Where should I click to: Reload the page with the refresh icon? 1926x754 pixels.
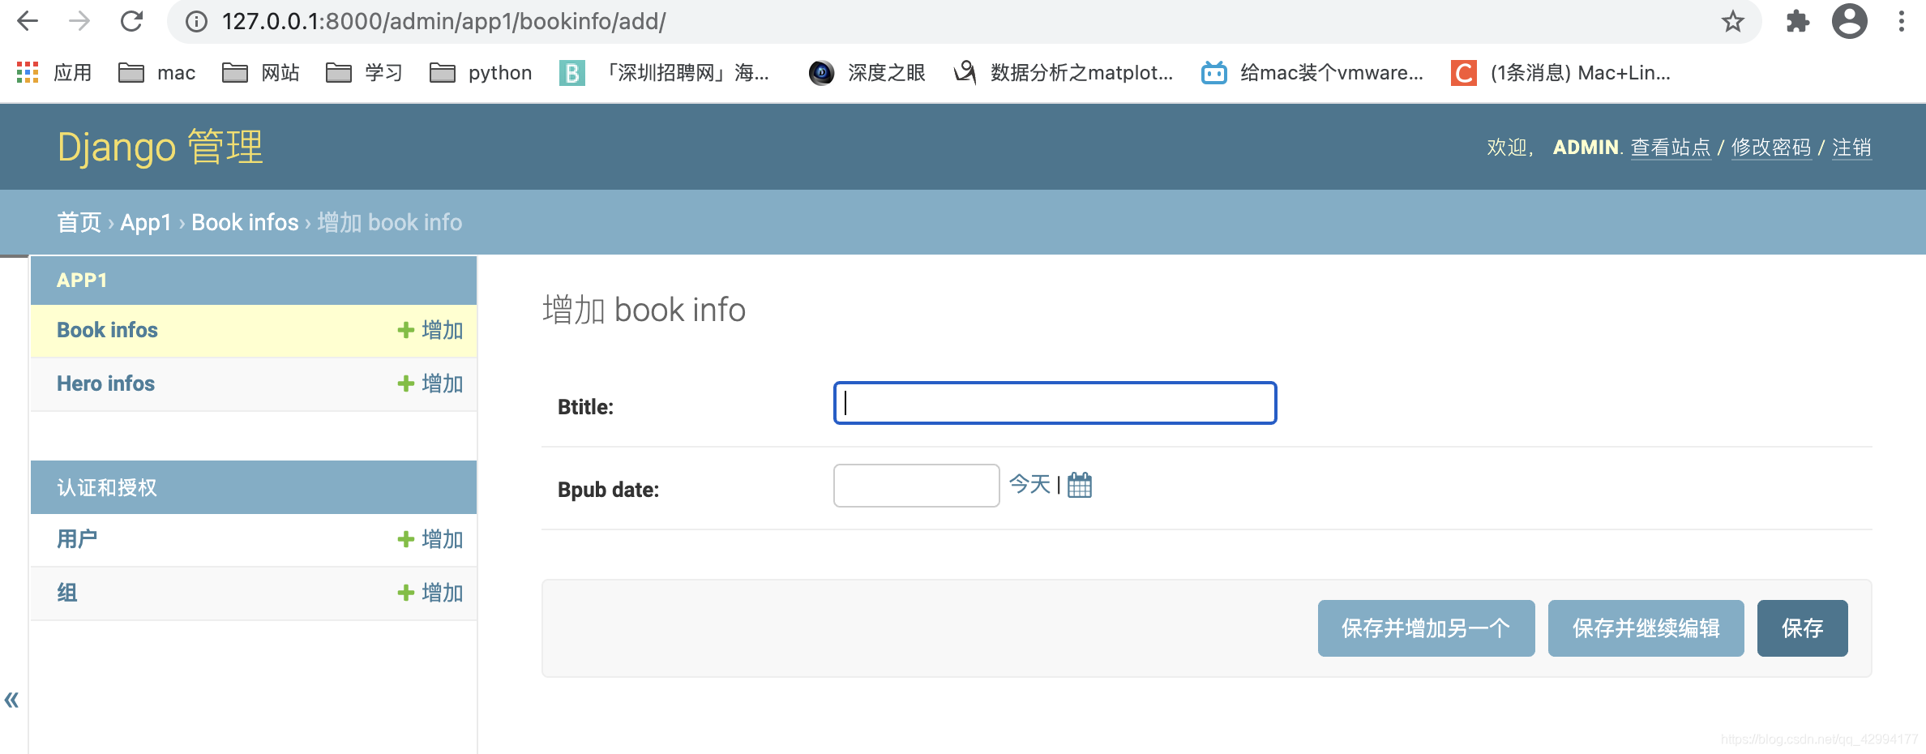pos(131,21)
